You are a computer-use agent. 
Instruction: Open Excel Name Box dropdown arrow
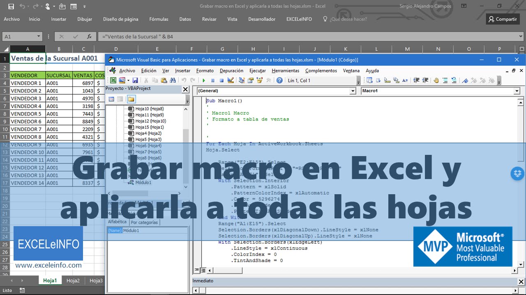point(39,36)
